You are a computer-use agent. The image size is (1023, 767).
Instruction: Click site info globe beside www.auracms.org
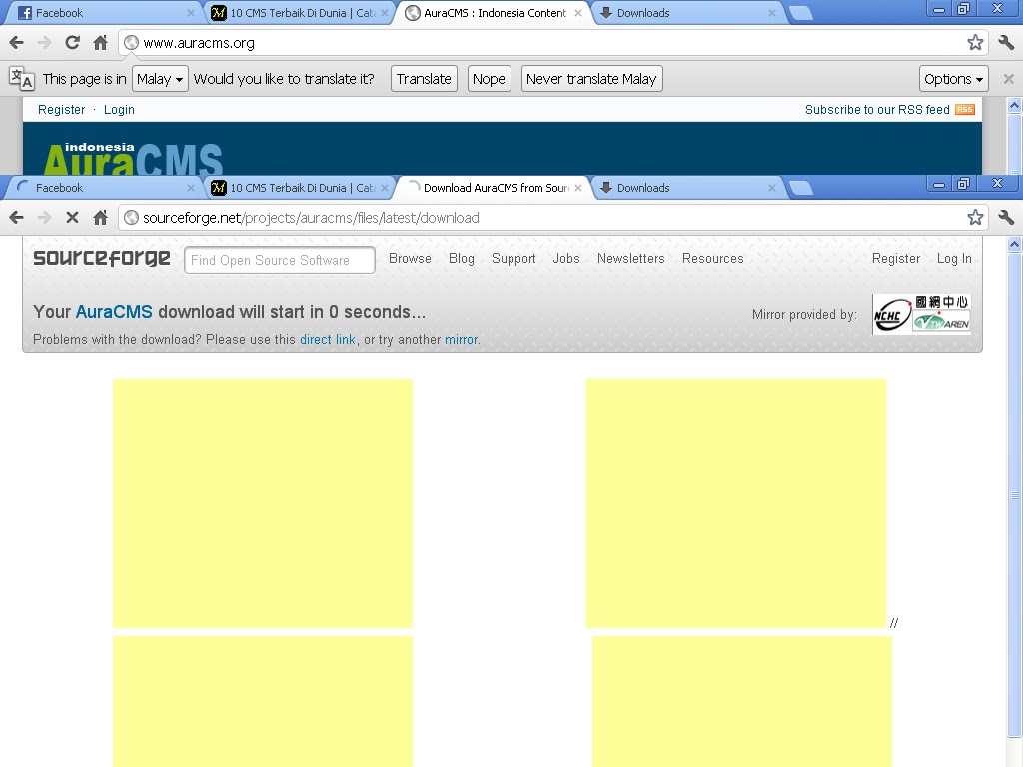coord(131,43)
